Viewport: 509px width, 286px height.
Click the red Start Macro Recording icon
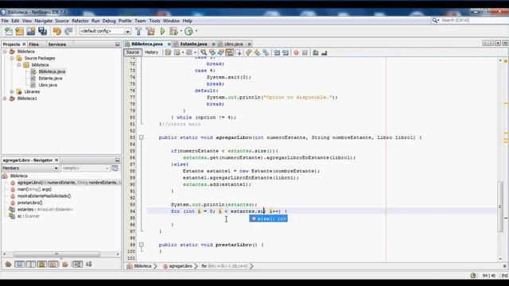point(296,52)
